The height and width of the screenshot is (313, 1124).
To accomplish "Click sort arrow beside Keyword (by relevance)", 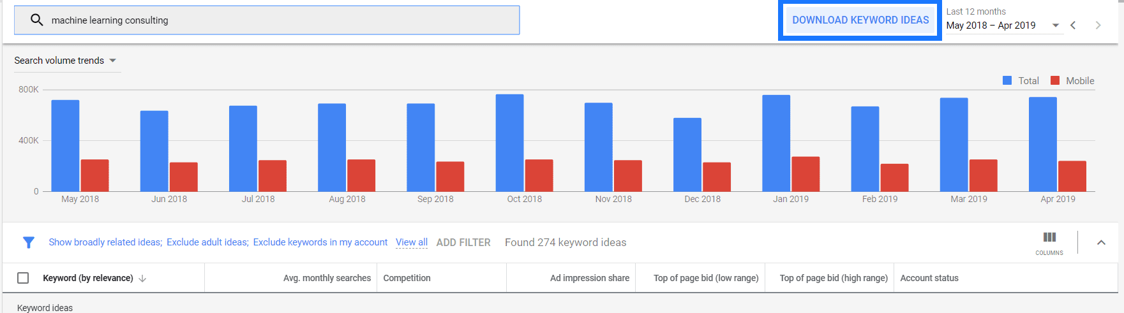I will click(142, 279).
